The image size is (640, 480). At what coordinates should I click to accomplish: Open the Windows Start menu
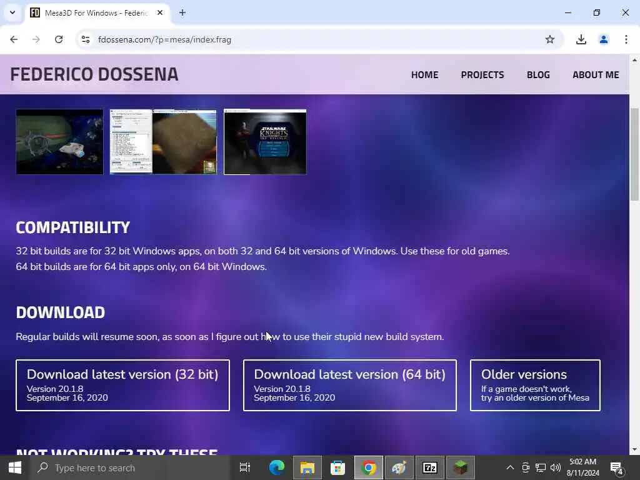click(15, 467)
